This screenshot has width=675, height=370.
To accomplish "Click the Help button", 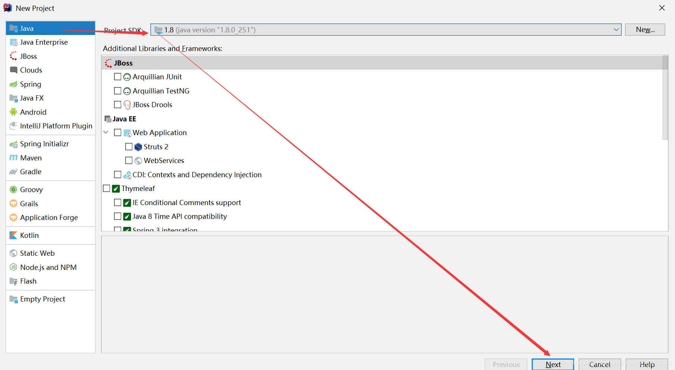I will (x=647, y=364).
